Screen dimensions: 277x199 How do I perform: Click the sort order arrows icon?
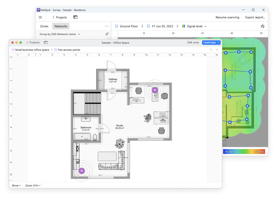click(x=107, y=34)
